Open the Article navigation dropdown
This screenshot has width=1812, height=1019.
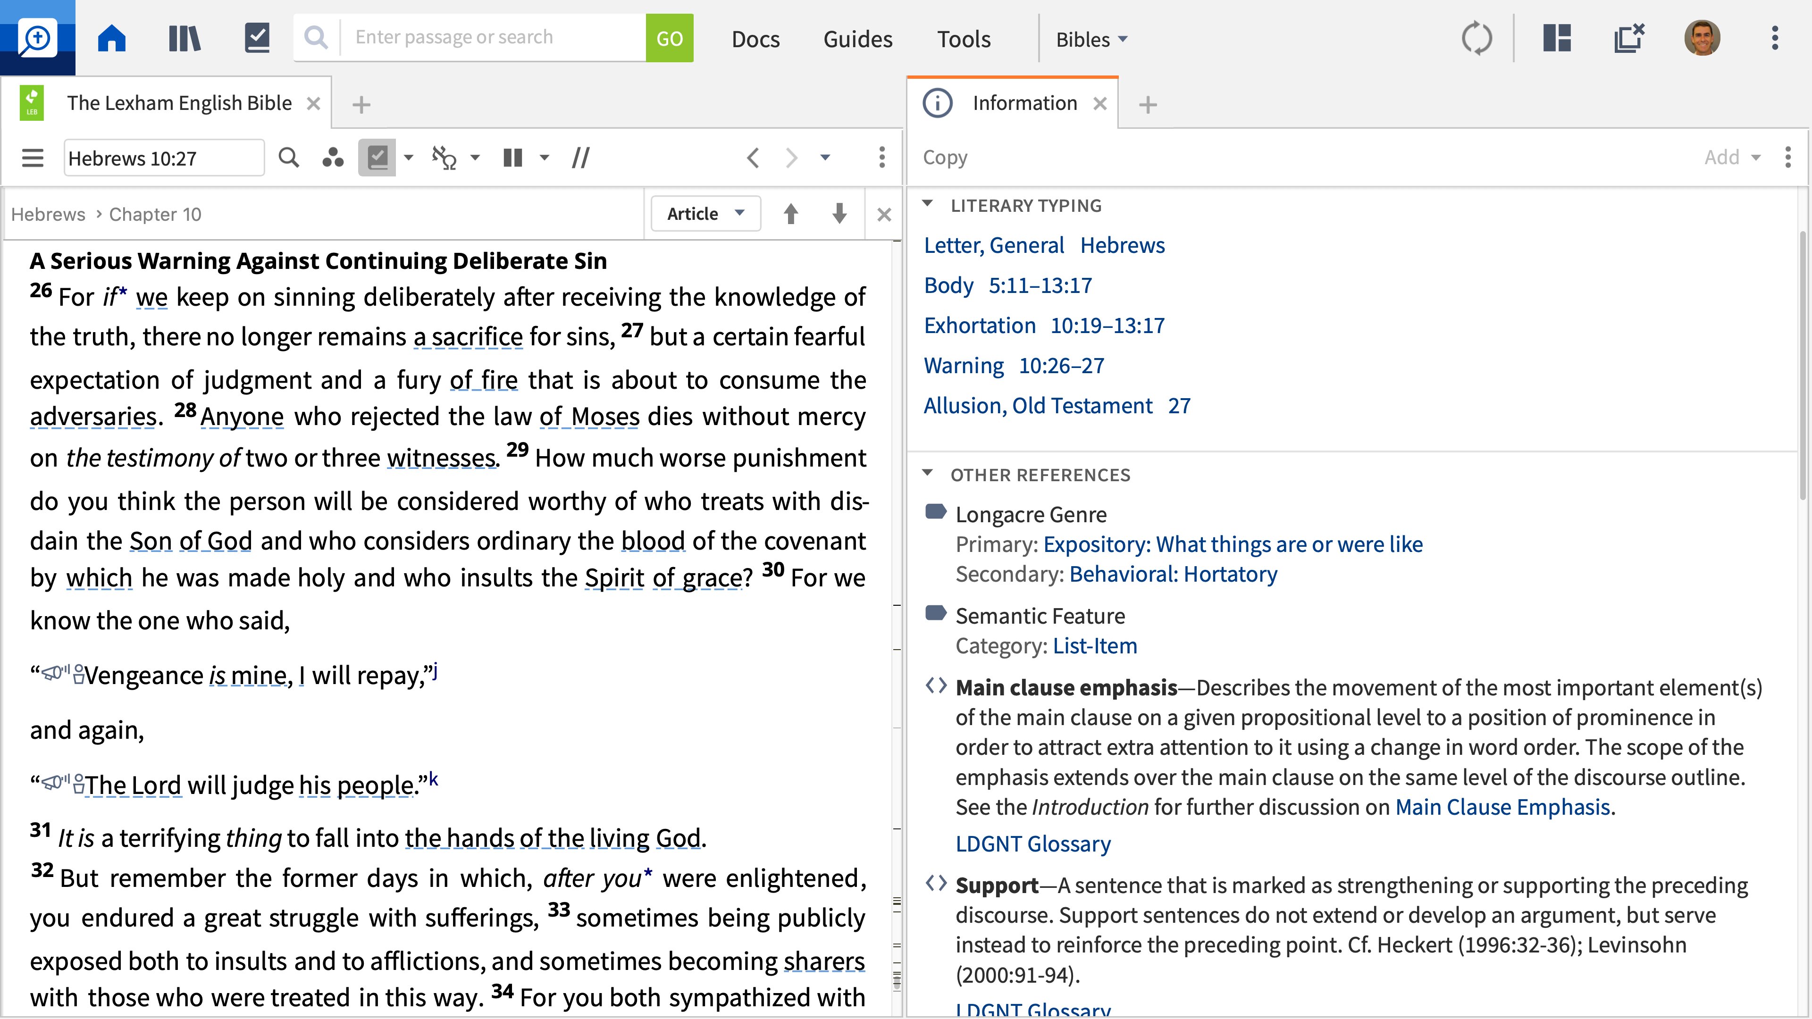click(705, 214)
